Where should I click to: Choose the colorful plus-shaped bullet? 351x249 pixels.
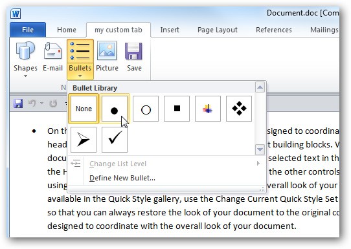tap(208, 109)
